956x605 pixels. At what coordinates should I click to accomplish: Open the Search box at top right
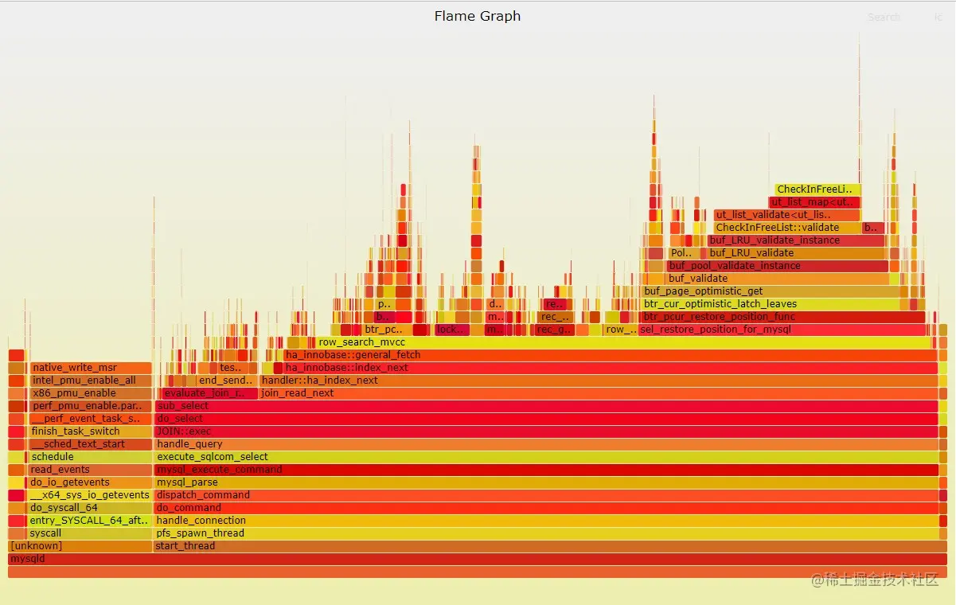883,17
